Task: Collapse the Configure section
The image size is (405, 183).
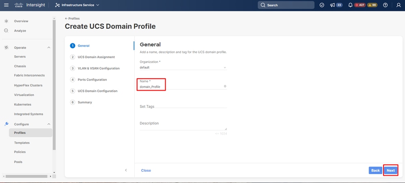Action: click(x=49, y=124)
